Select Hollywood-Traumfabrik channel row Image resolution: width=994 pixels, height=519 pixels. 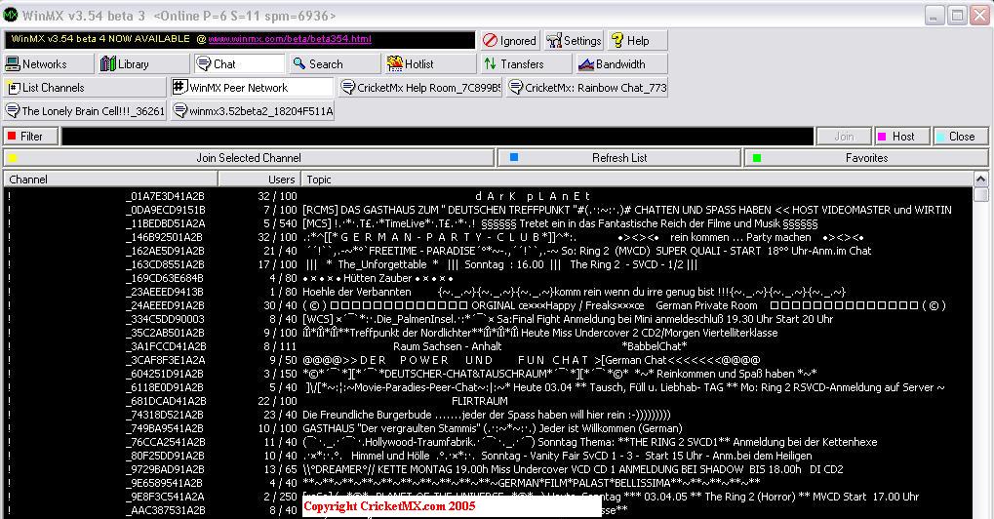[x=488, y=442]
